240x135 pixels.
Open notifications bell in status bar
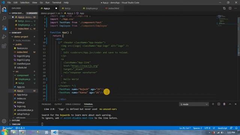236,128
